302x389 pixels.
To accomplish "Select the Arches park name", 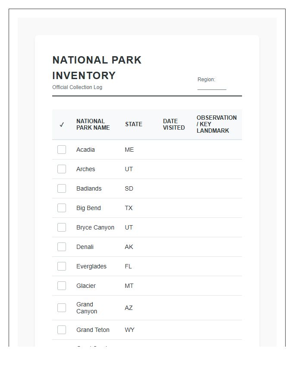I will click(x=86, y=169).
